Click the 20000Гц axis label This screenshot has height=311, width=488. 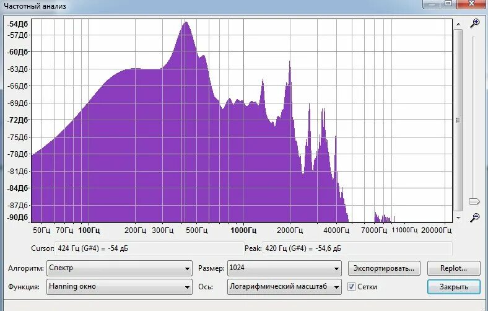click(436, 230)
